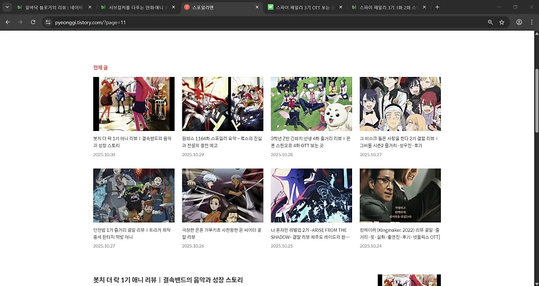Open the 나 혼자만 레벨업 2기 thumbnail
The image size is (539, 286).
tap(311, 195)
